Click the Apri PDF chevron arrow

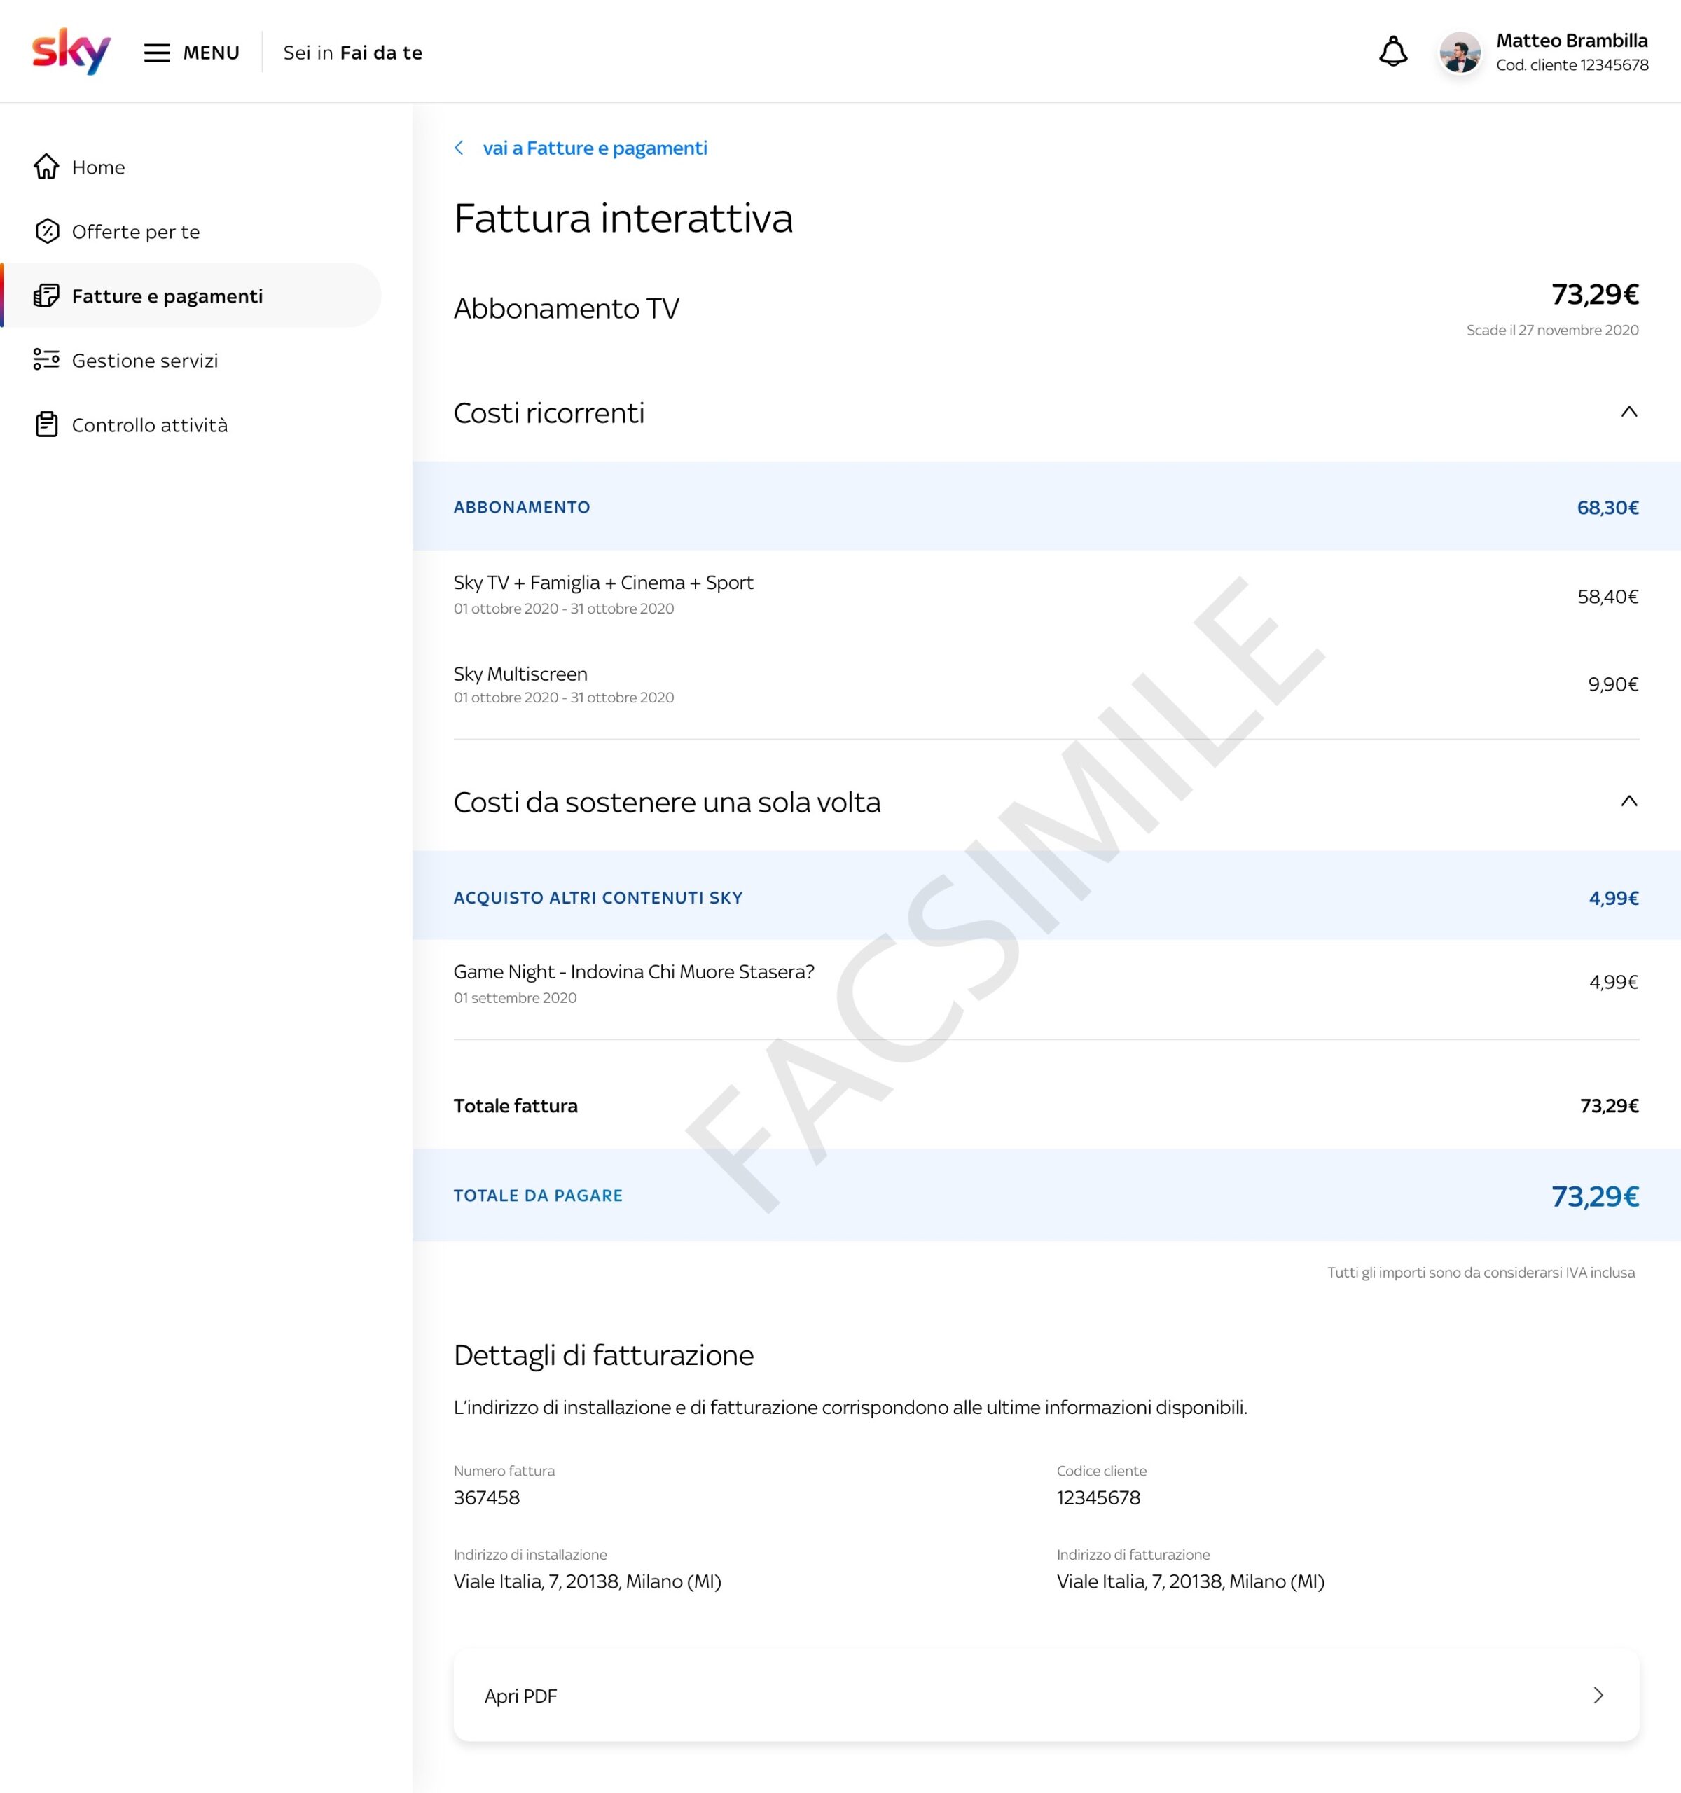pyautogui.click(x=1598, y=1696)
